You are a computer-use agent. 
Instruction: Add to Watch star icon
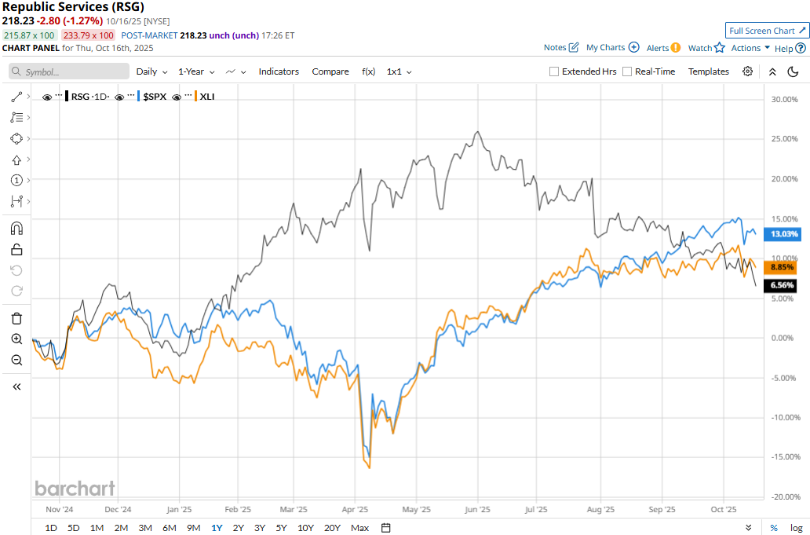click(720, 48)
